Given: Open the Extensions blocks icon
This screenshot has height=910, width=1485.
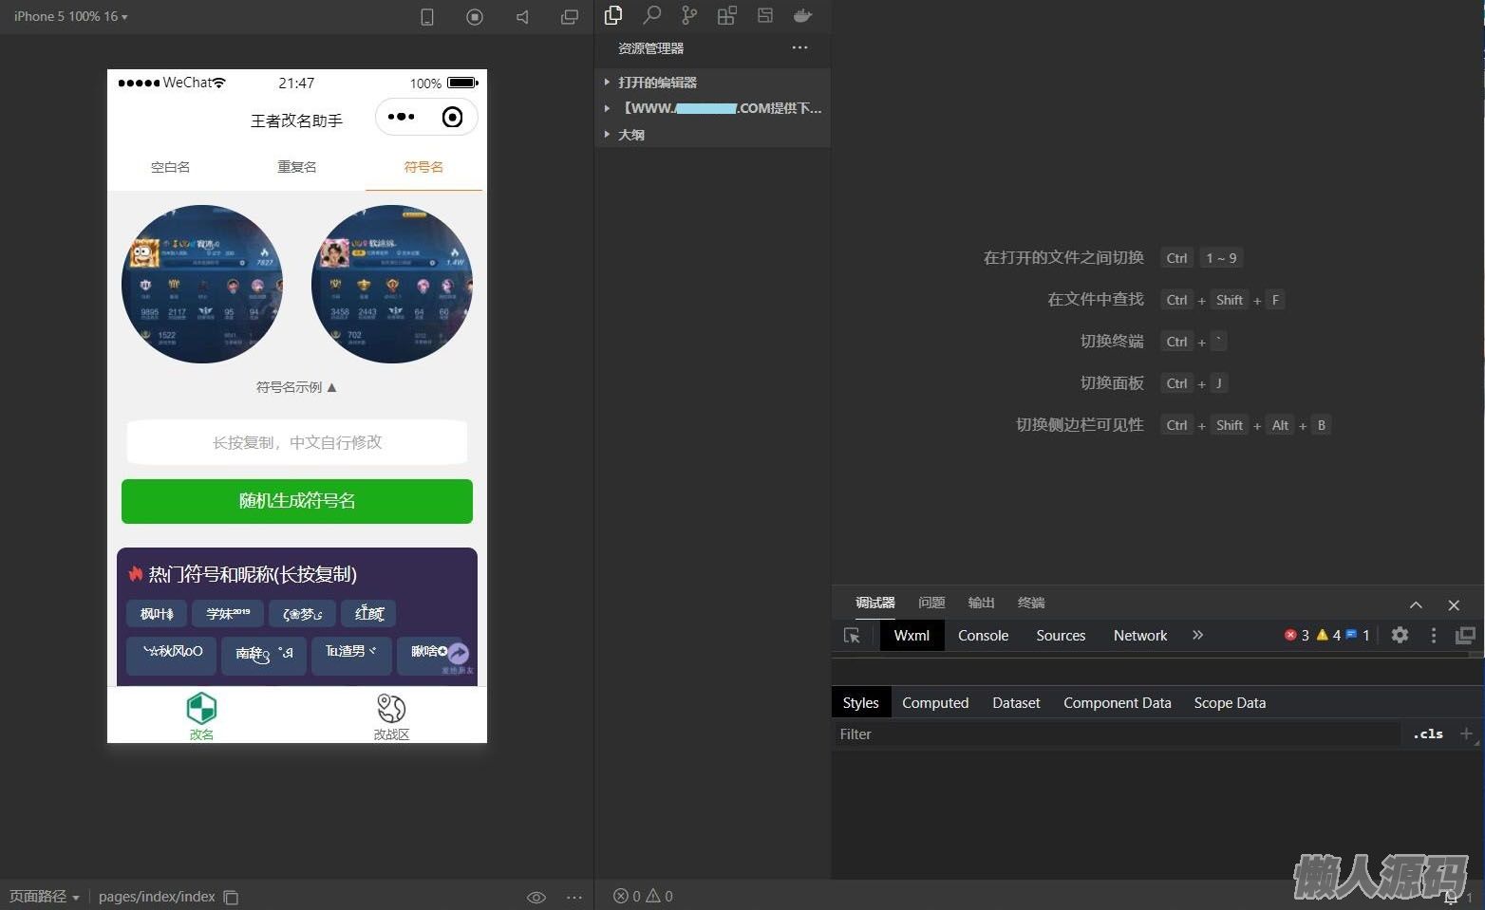Looking at the screenshot, I should pos(727,15).
